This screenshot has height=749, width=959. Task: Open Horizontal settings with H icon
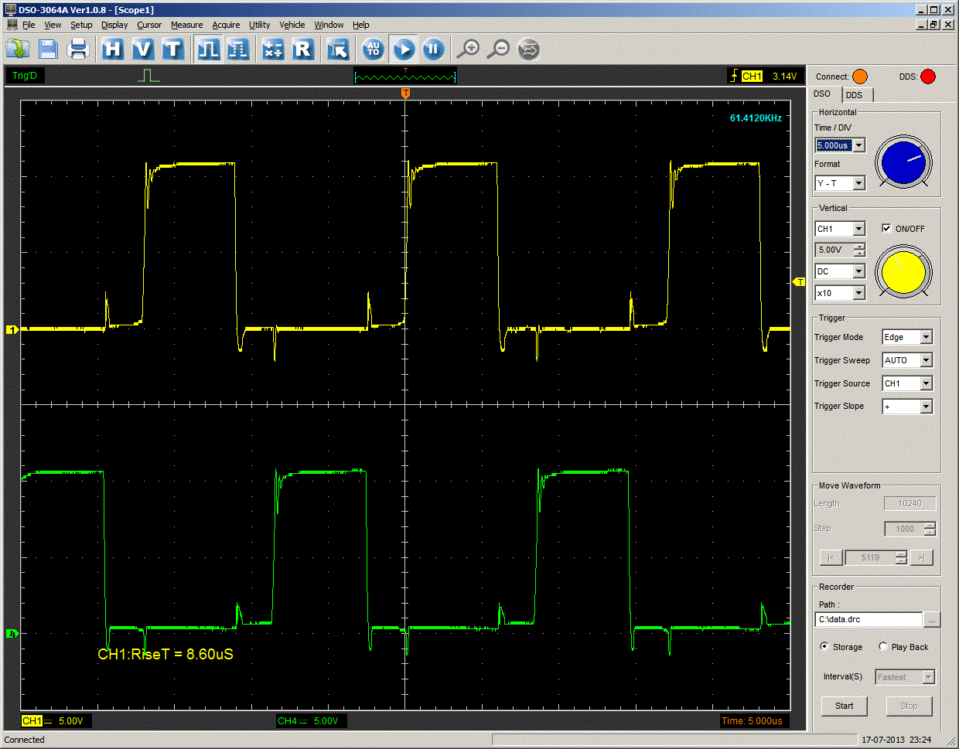112,49
